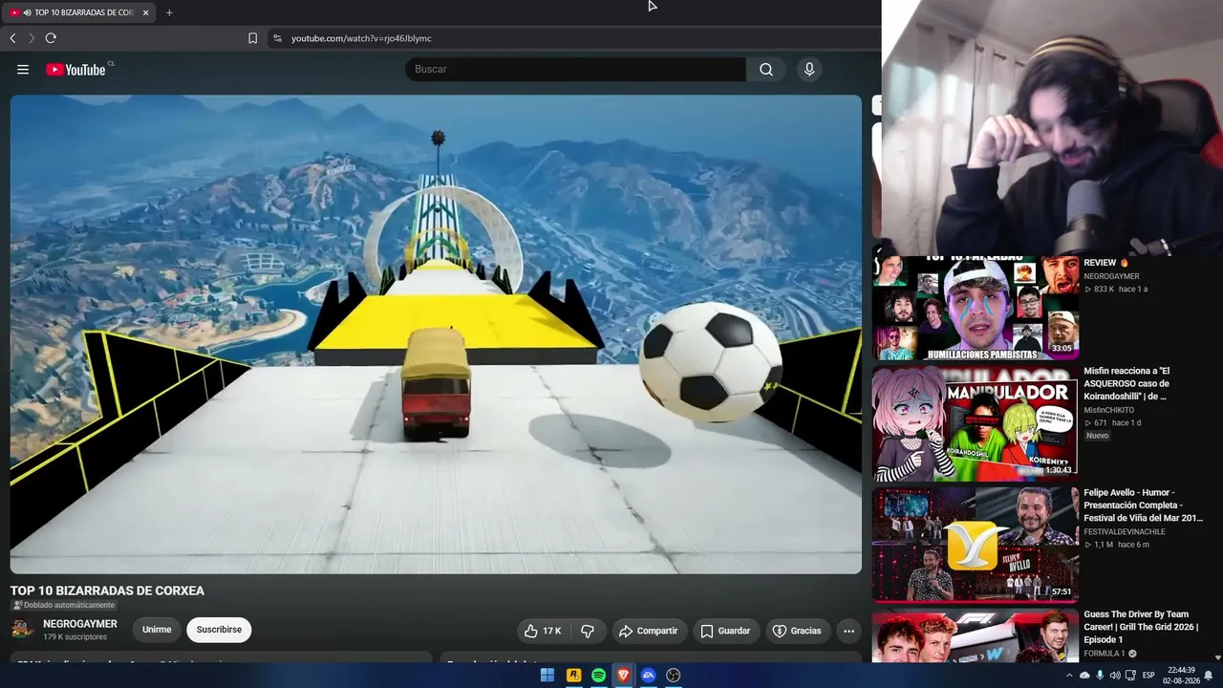The width and height of the screenshot is (1223, 688).
Task: Close the TOP 10 BIZARRADAS tab
Action: pyautogui.click(x=145, y=12)
